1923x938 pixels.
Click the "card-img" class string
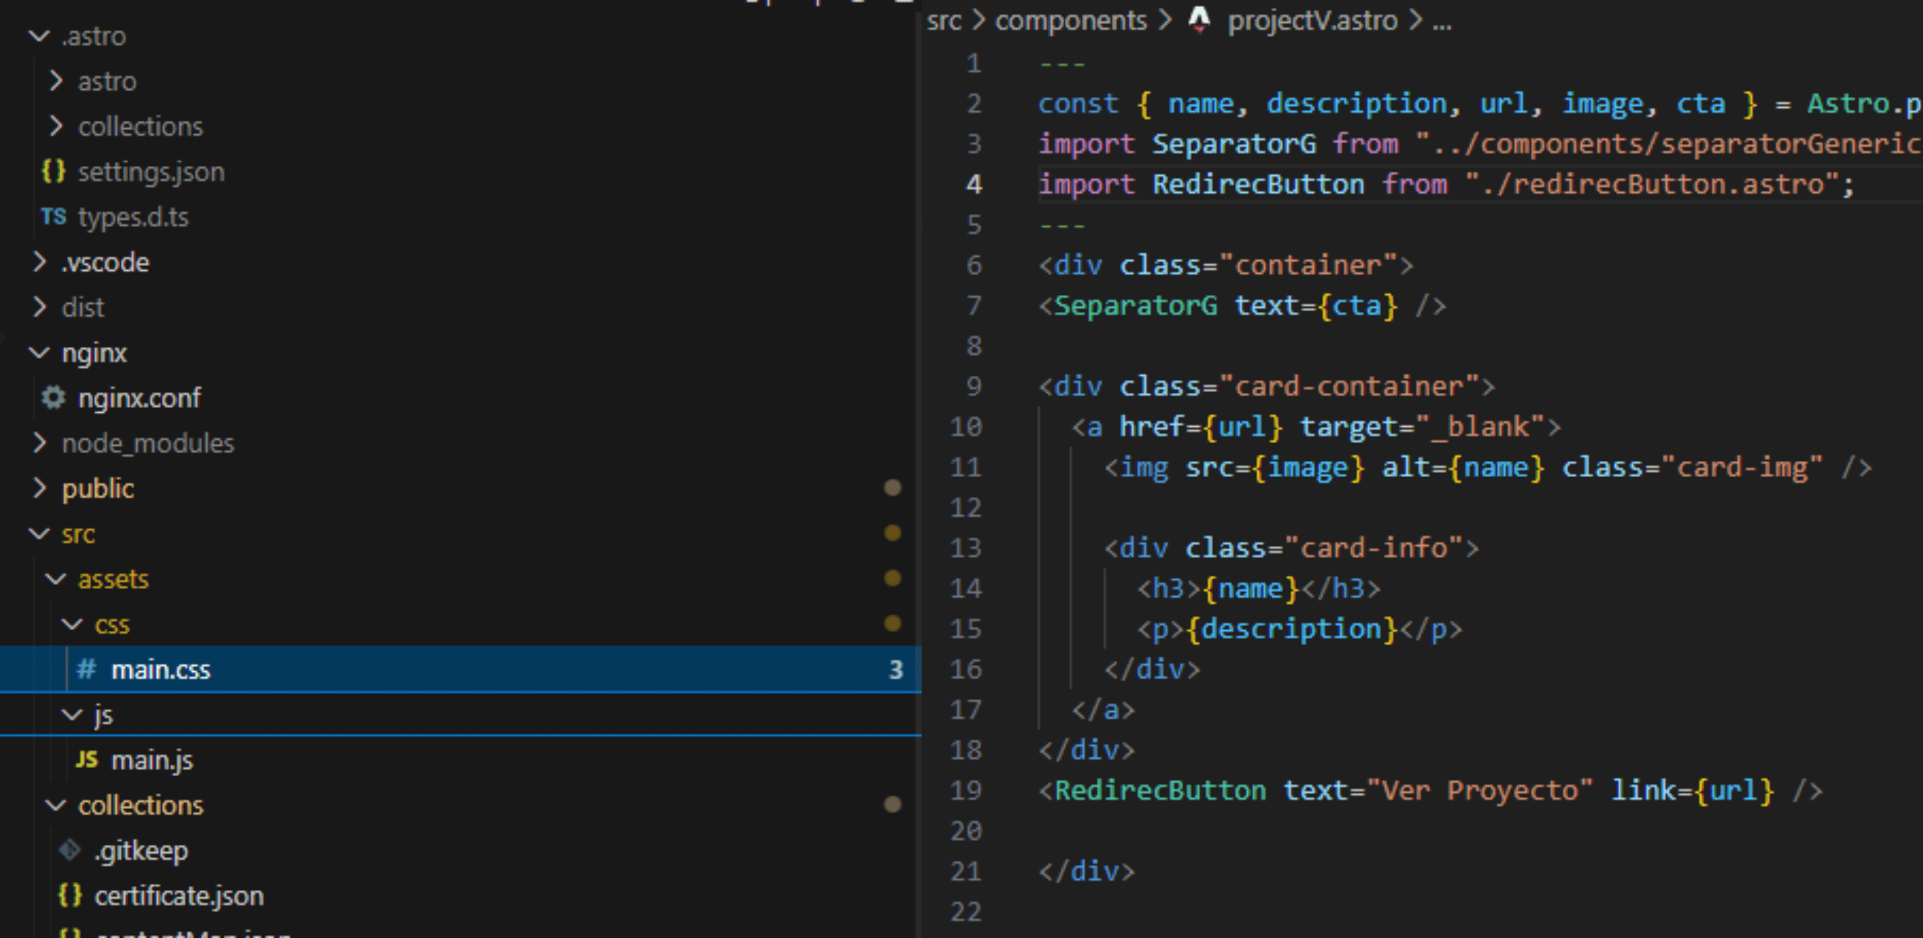[x=1742, y=467]
